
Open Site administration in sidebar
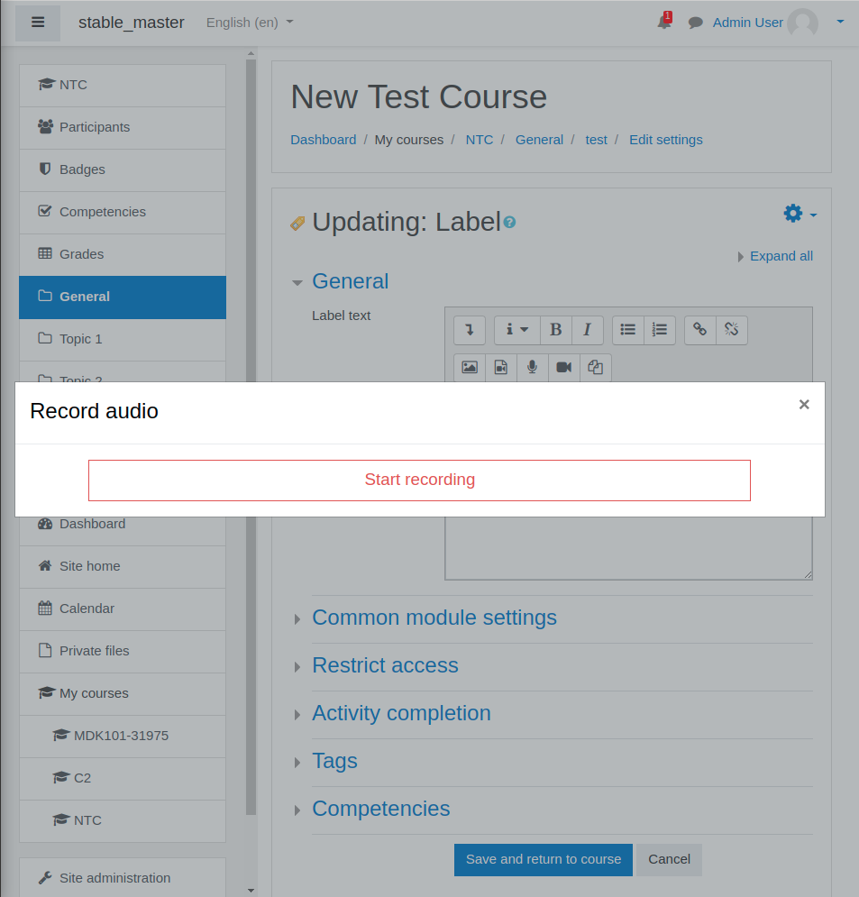(x=123, y=877)
